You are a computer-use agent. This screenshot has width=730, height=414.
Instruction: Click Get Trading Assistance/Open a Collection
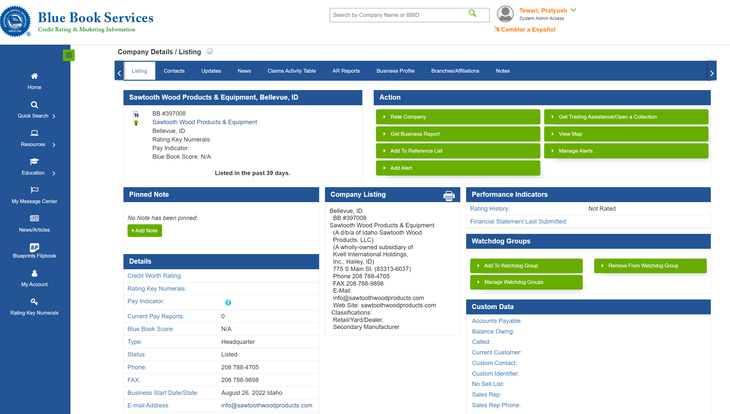point(626,117)
